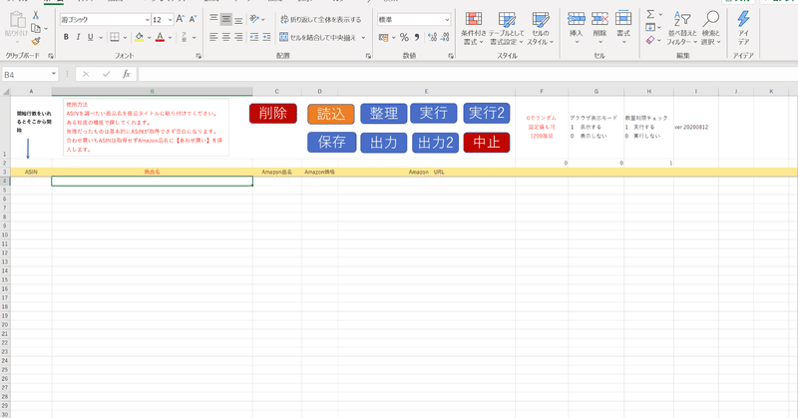Toggle Bold formatting
This screenshot has width=798, height=418.
coord(66,37)
